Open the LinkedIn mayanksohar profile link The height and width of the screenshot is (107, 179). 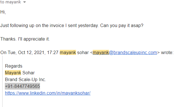click(x=48, y=93)
